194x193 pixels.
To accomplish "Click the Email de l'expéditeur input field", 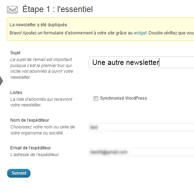I will point(141,152).
